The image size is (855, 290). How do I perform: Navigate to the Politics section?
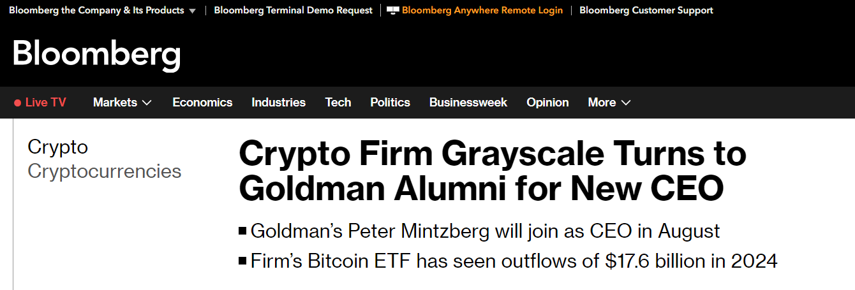pos(390,103)
